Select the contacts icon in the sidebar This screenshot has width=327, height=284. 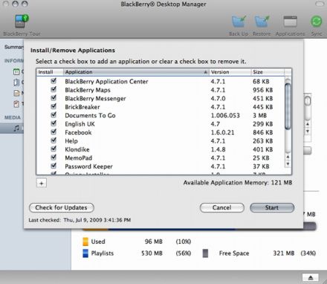point(16,83)
